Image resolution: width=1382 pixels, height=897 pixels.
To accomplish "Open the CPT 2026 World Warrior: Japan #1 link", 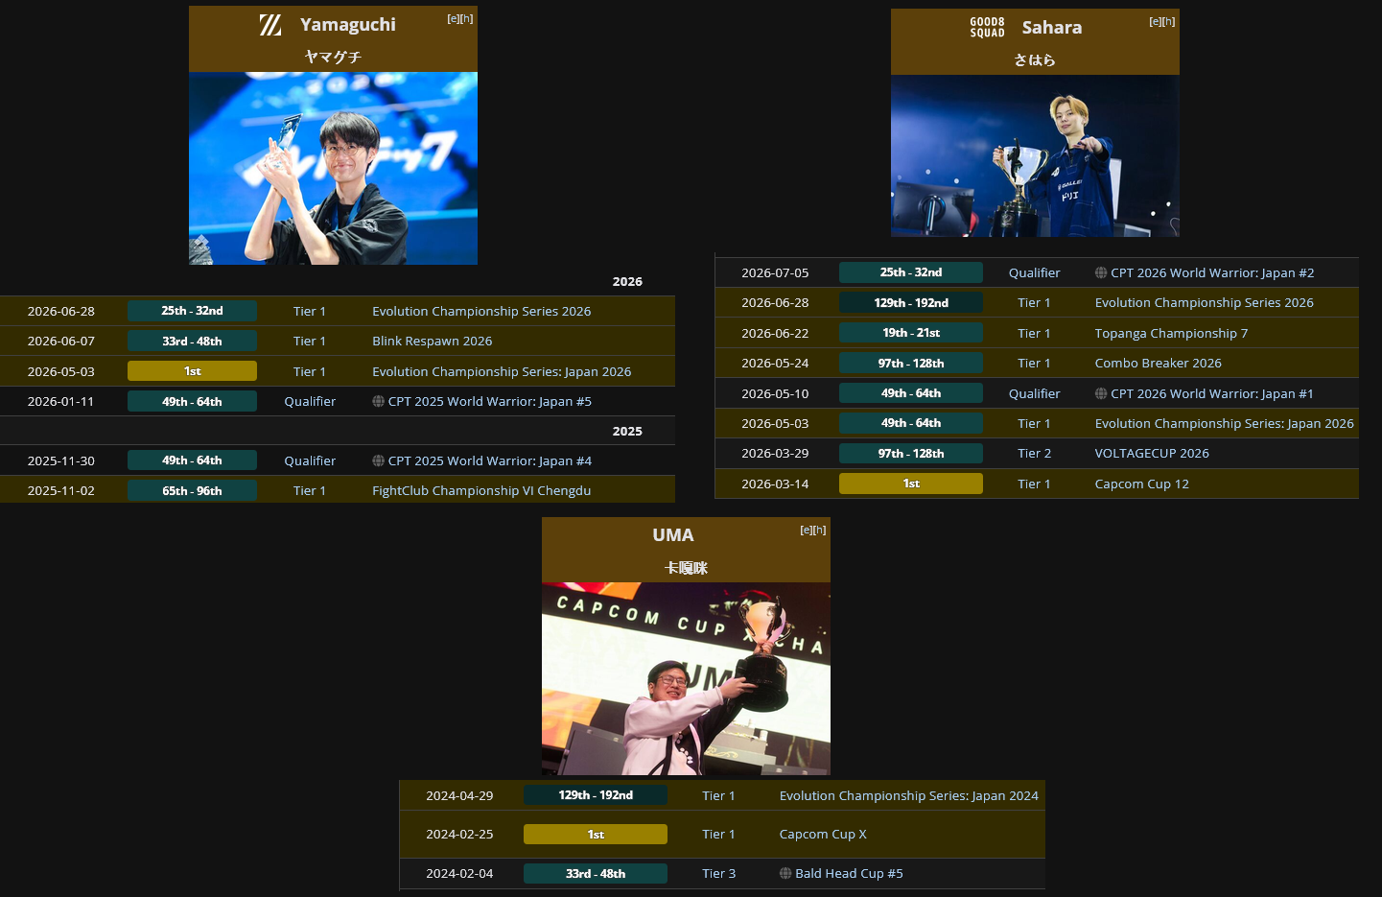I will [1212, 393].
